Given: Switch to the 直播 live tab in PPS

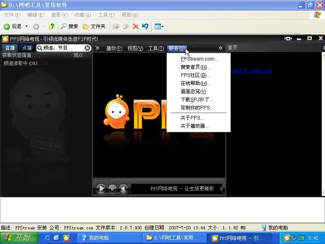Looking at the screenshot, I should (10, 48).
